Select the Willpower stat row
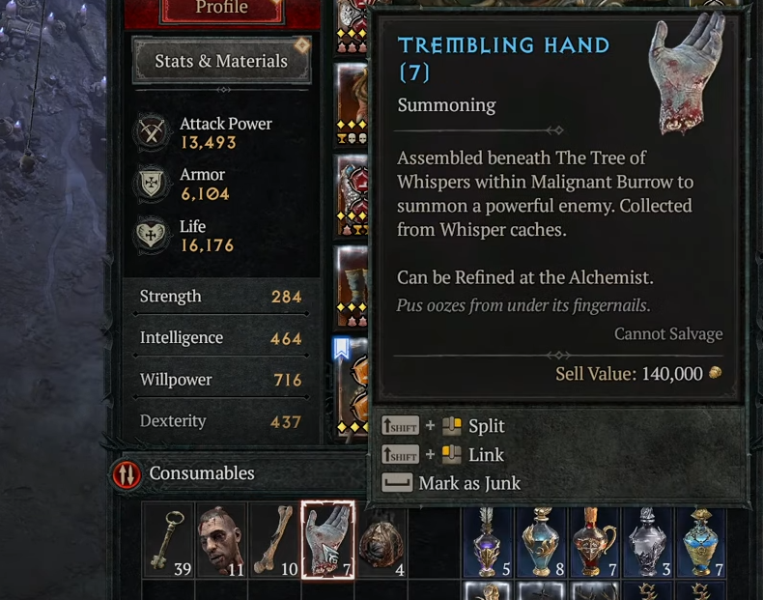This screenshot has height=600, width=763. 221,380
